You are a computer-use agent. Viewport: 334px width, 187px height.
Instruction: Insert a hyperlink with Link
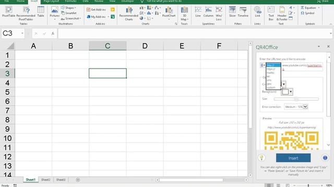[257, 12]
